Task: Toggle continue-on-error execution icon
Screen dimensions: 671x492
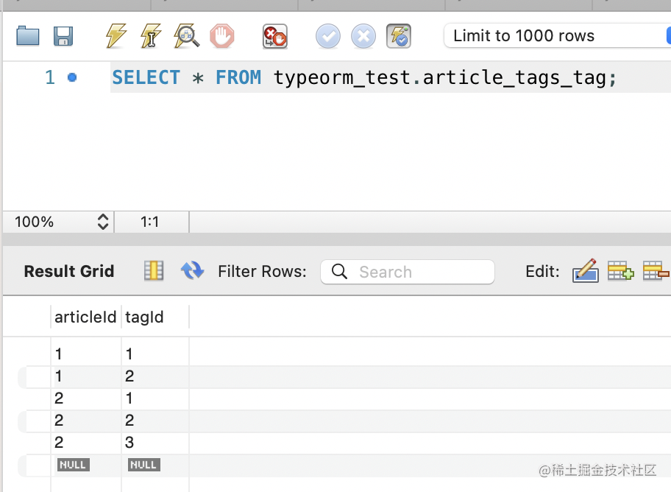Action: [x=275, y=36]
